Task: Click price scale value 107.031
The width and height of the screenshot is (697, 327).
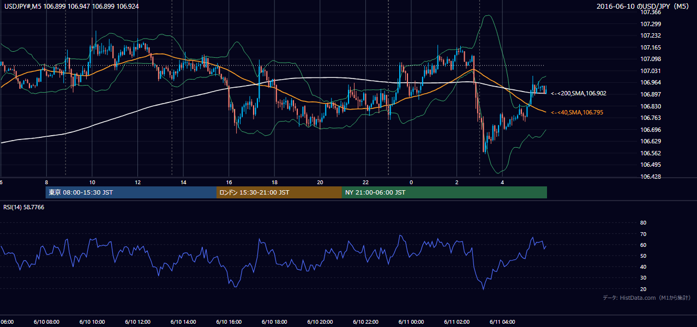Action: (x=651, y=71)
